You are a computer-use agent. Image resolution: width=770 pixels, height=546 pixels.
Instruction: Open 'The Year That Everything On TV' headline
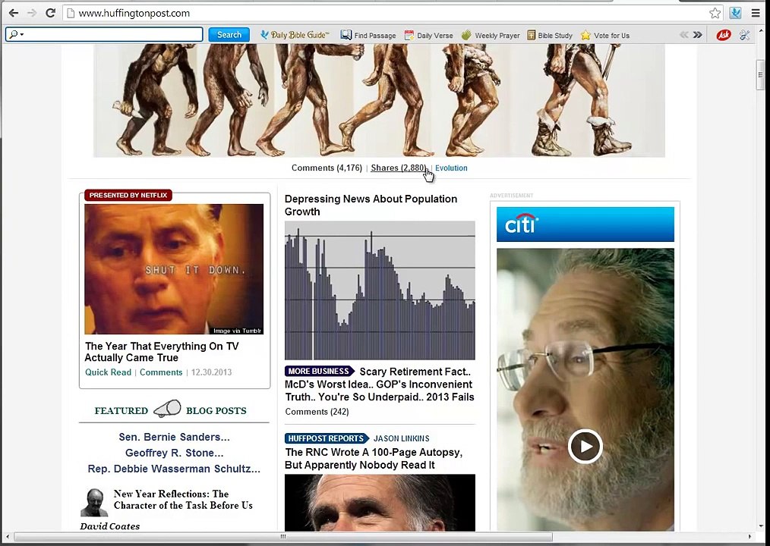[162, 352]
